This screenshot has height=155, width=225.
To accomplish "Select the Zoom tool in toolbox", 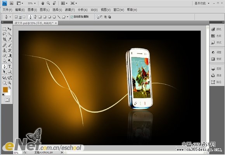I will 10,83.
